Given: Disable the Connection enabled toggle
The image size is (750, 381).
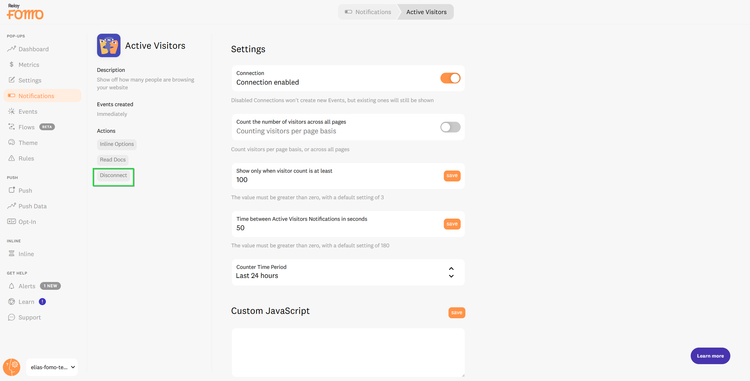Looking at the screenshot, I should click(x=450, y=78).
